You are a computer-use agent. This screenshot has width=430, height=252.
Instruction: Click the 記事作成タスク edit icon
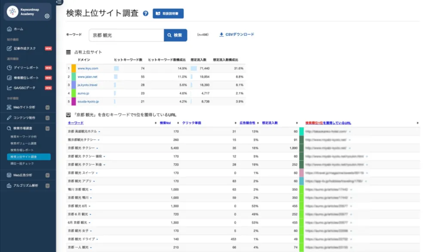click(9, 49)
